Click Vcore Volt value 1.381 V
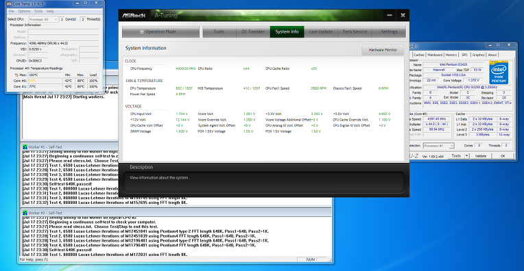 coord(249,114)
